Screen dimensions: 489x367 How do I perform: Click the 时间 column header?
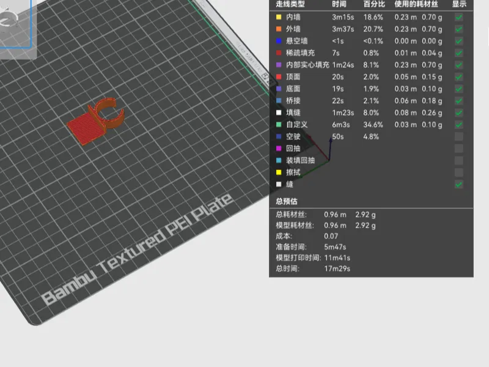(339, 4)
